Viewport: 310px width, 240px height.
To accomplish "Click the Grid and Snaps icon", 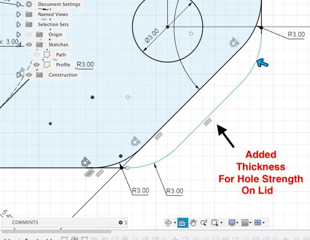I will point(245,223).
